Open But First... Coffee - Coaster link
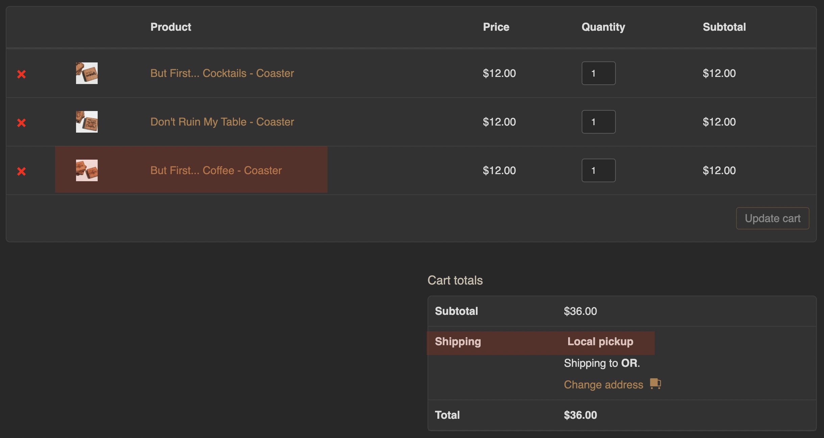Image resolution: width=824 pixels, height=438 pixels. click(x=216, y=170)
